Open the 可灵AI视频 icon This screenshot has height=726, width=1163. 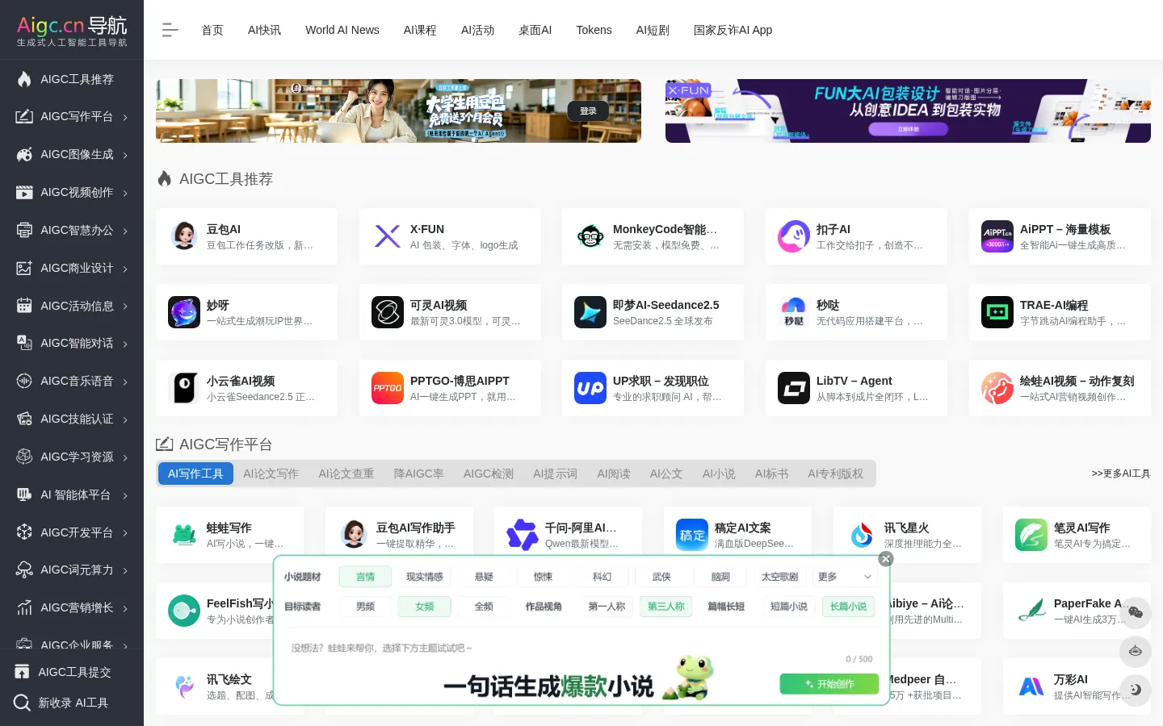[x=388, y=312]
